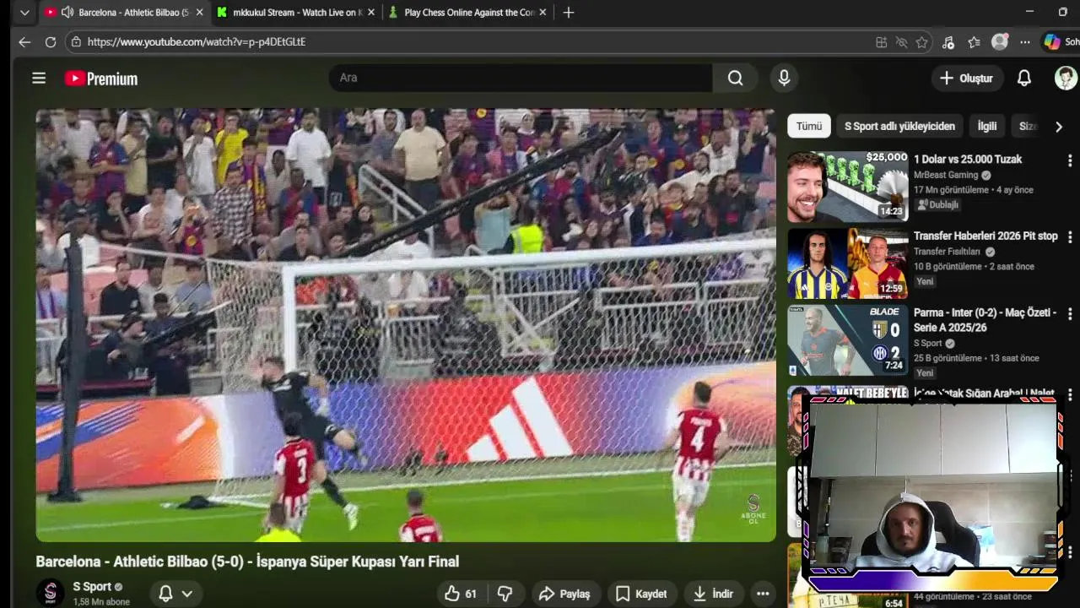1080x608 pixels.
Task: Open browser profile avatar
Action: (1000, 41)
